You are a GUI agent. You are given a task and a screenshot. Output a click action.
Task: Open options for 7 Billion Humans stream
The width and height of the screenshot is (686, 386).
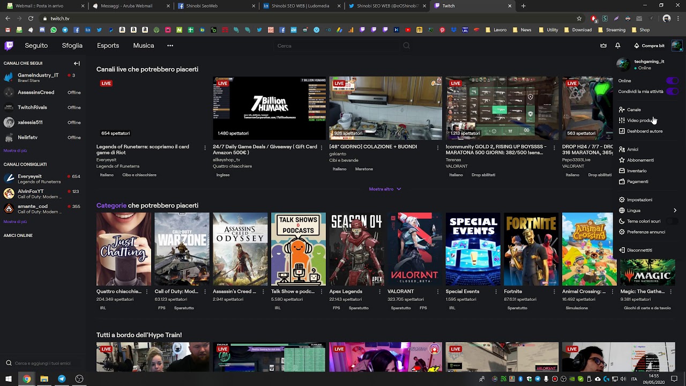point(321,147)
